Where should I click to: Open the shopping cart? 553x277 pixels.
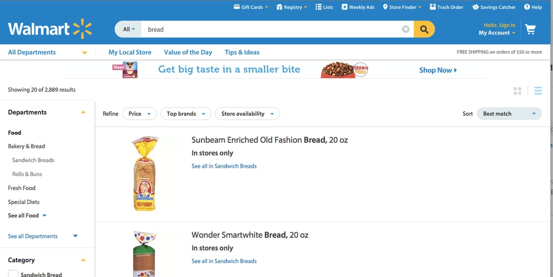[531, 29]
